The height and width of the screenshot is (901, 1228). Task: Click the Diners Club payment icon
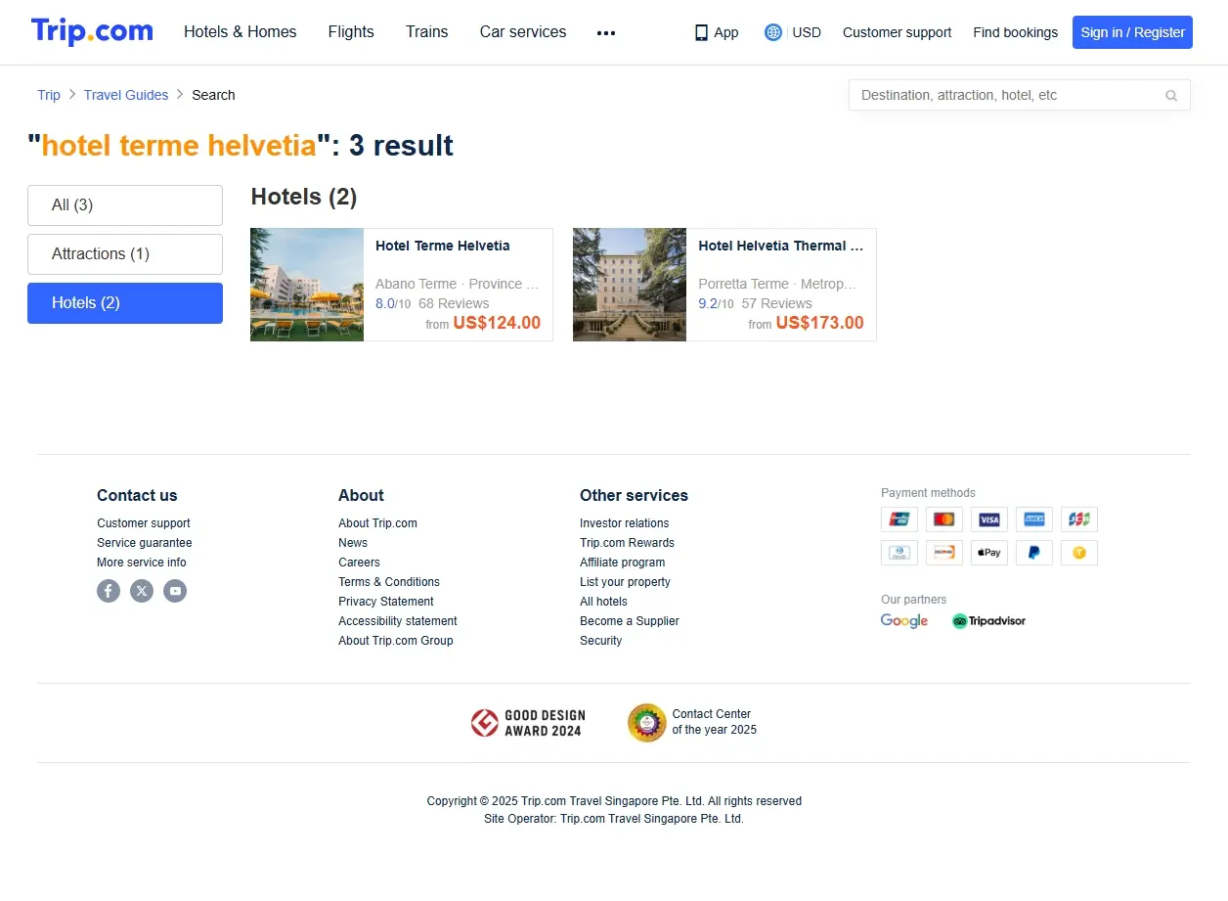[x=899, y=553]
